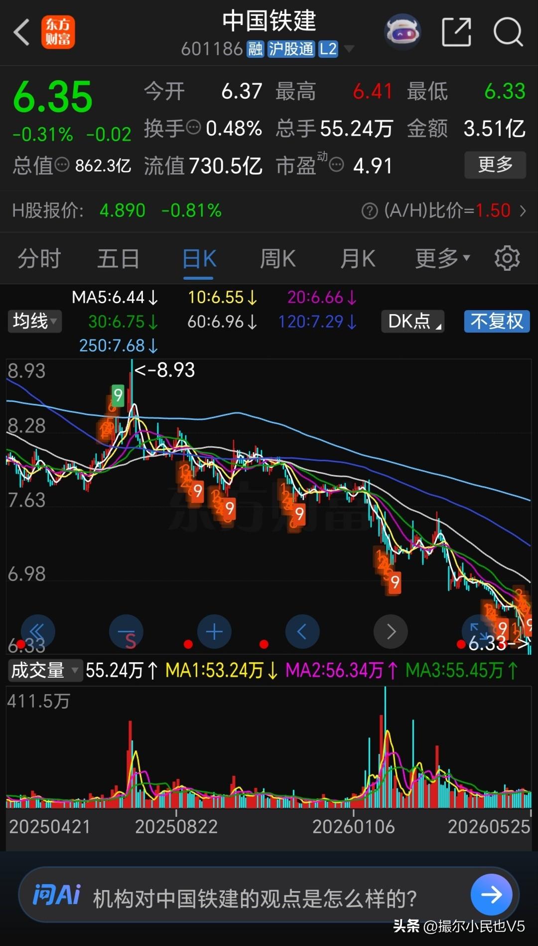538x946 pixels.
Task: Tap the info icon next to 市盈
Action: click(337, 165)
